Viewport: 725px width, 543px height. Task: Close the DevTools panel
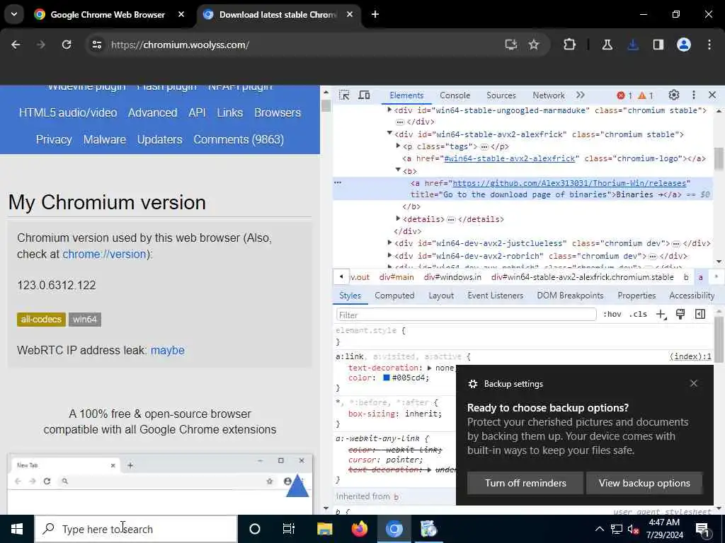[x=712, y=95]
